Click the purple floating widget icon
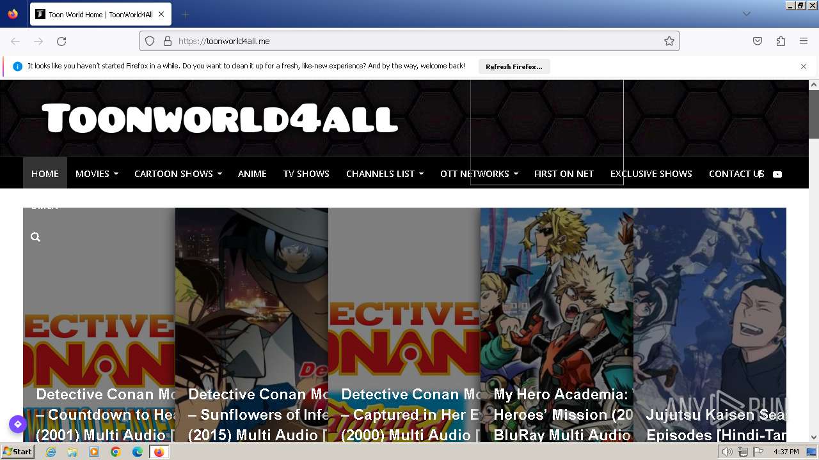The height and width of the screenshot is (460, 819). (x=17, y=424)
